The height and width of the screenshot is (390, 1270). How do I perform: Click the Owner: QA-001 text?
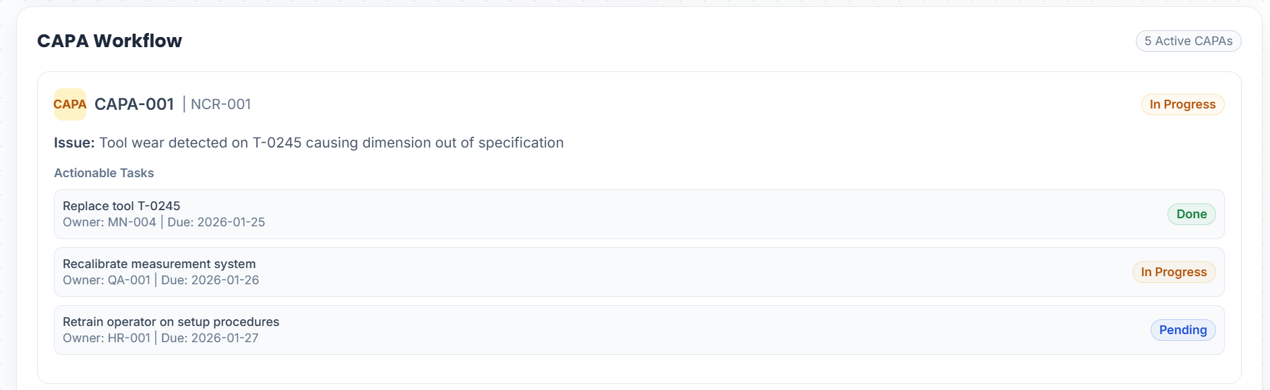[107, 280]
